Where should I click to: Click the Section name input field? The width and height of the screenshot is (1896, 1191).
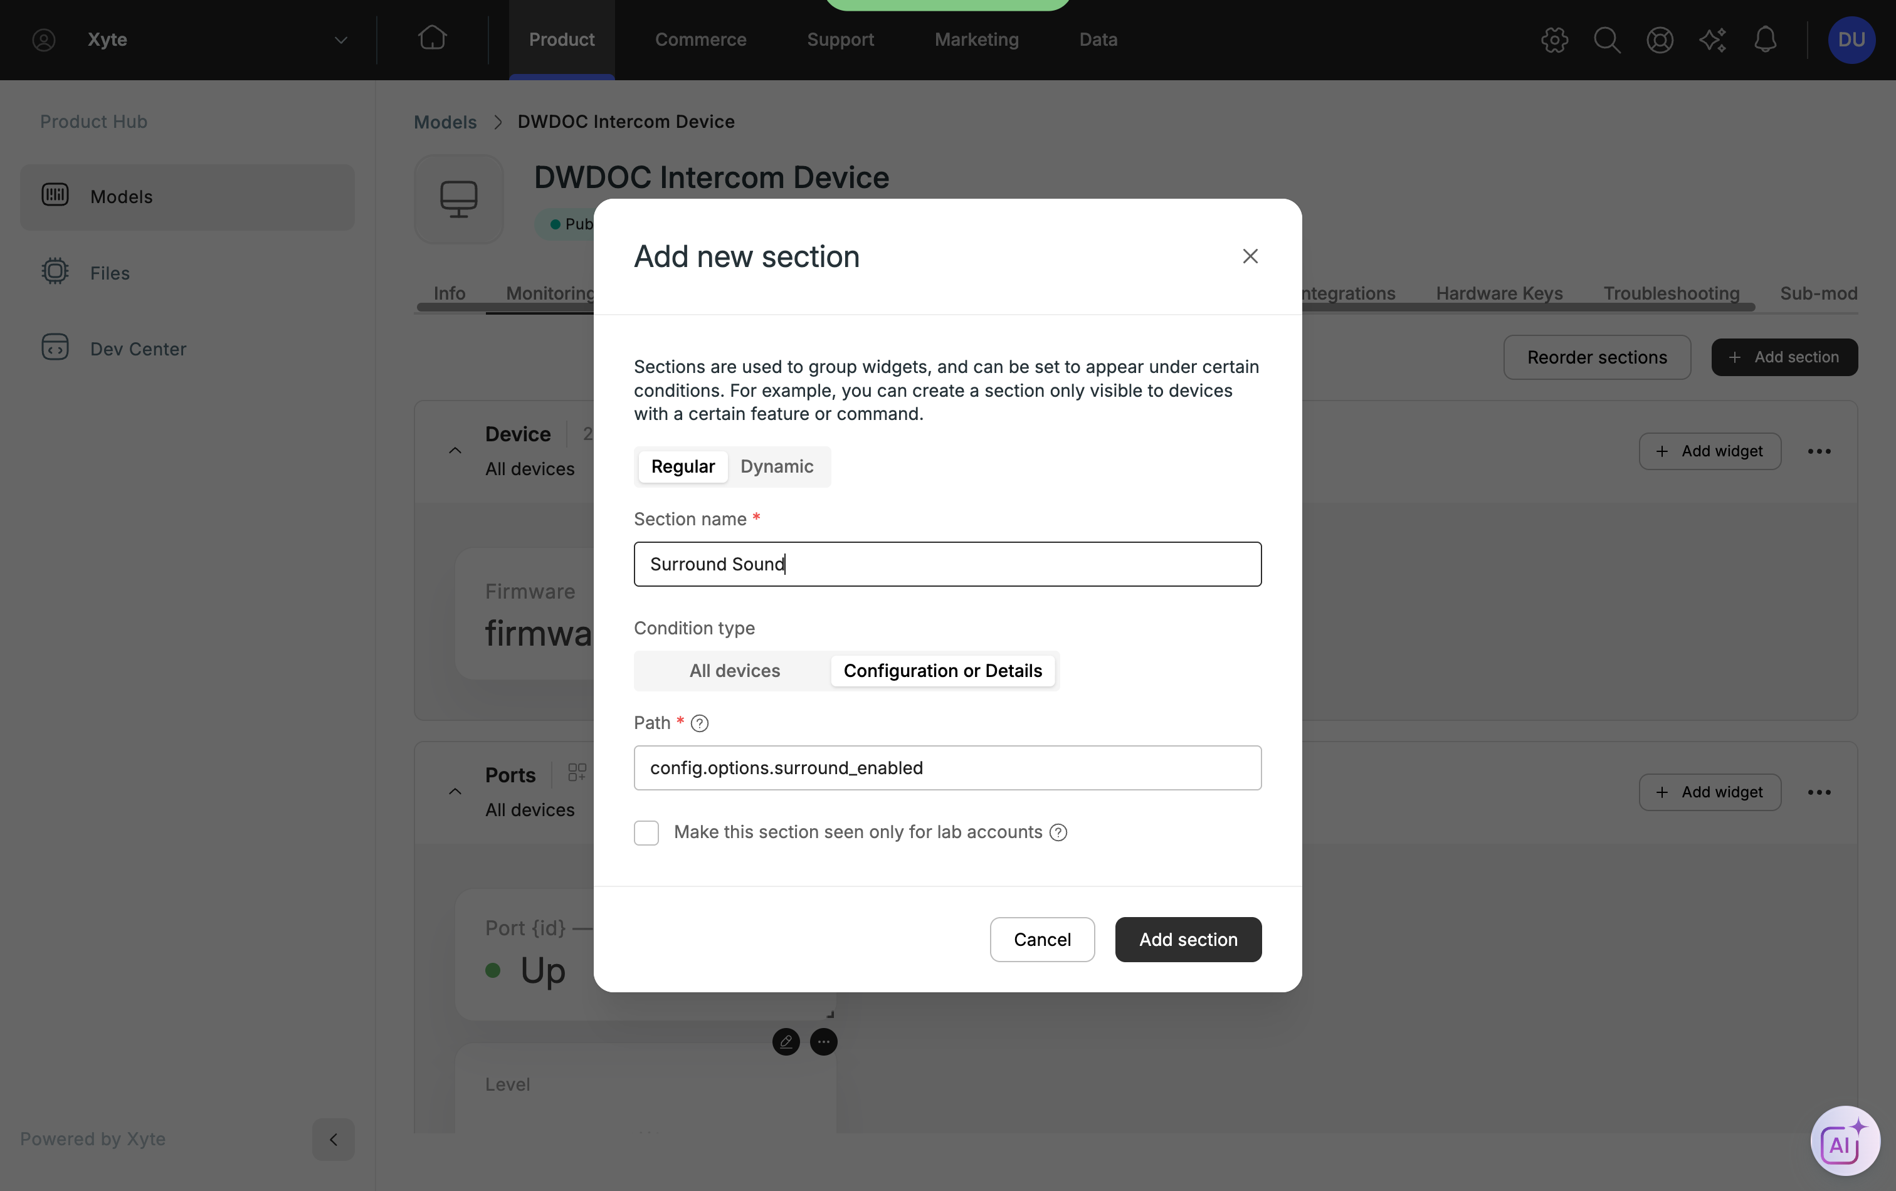click(947, 564)
